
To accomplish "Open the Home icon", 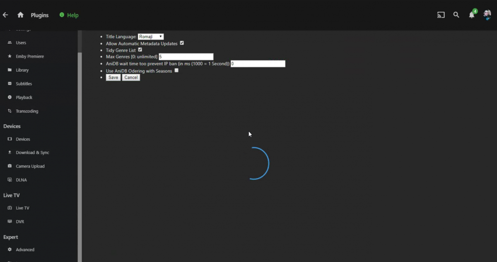I will [20, 15].
